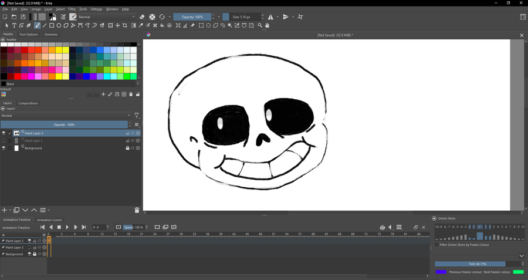Open the Settings menu
Viewport: 528px width, 280px height.
click(96, 9)
